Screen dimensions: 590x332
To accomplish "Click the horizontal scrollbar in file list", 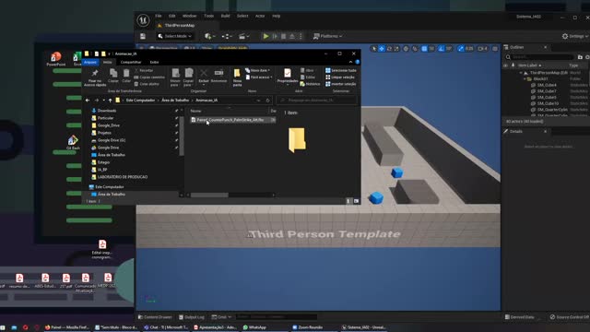I will 231,195.
